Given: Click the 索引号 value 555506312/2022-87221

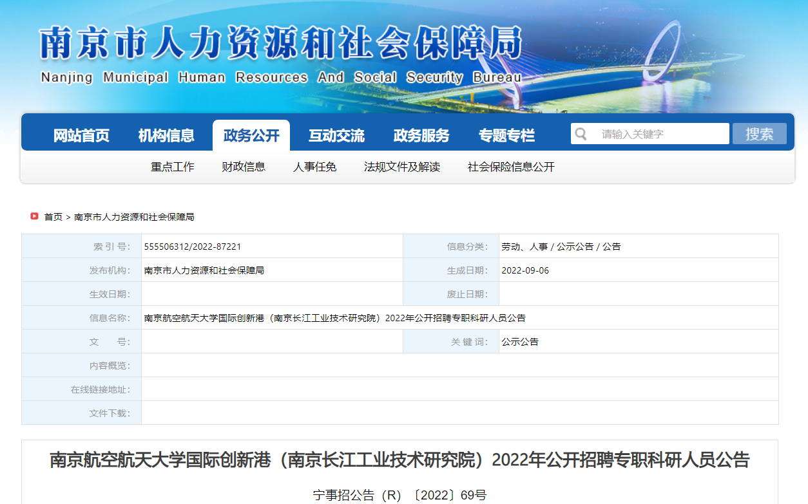Looking at the screenshot, I should click(193, 247).
